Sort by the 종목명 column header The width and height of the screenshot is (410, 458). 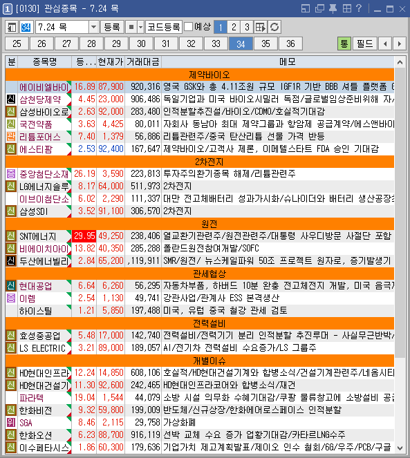click(x=45, y=62)
